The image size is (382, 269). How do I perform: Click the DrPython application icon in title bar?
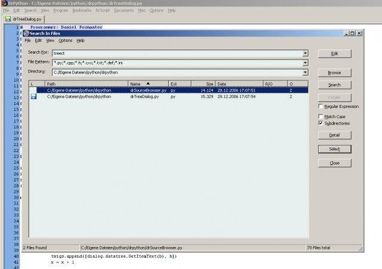[x=4, y=3]
